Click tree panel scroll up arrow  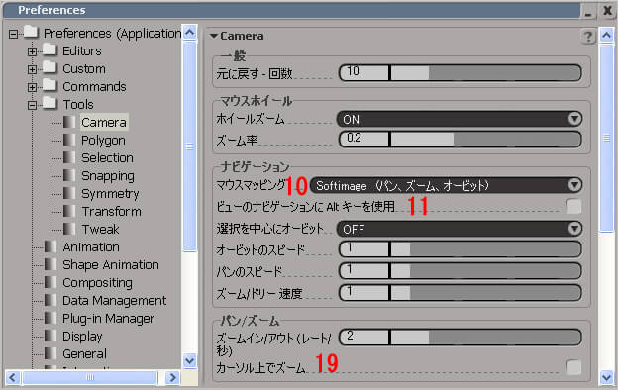tap(189, 33)
